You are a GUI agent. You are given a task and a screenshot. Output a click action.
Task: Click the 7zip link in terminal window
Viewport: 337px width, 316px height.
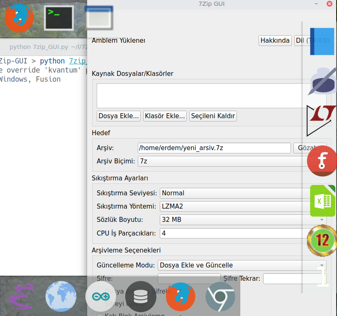[78, 61]
